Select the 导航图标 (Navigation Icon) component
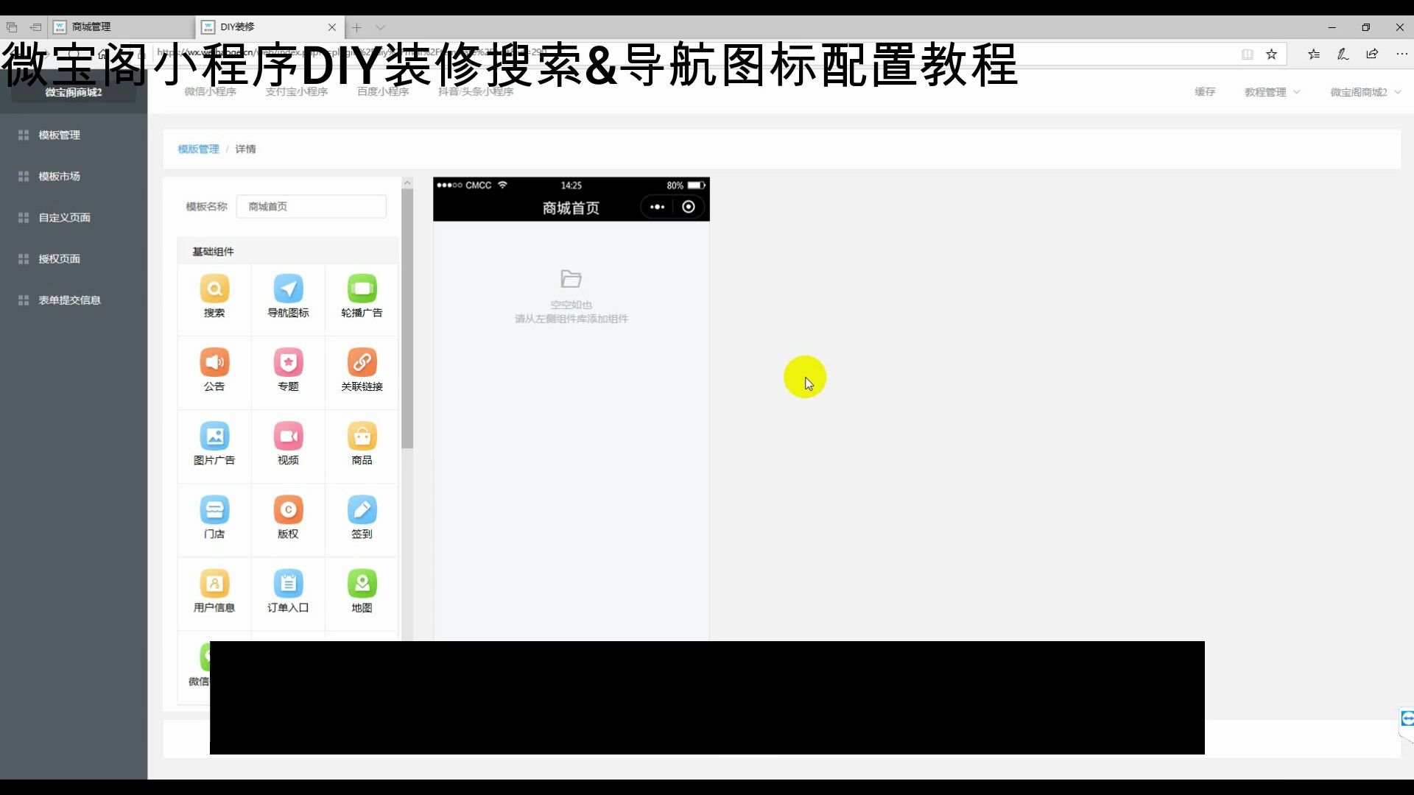 [x=289, y=296]
